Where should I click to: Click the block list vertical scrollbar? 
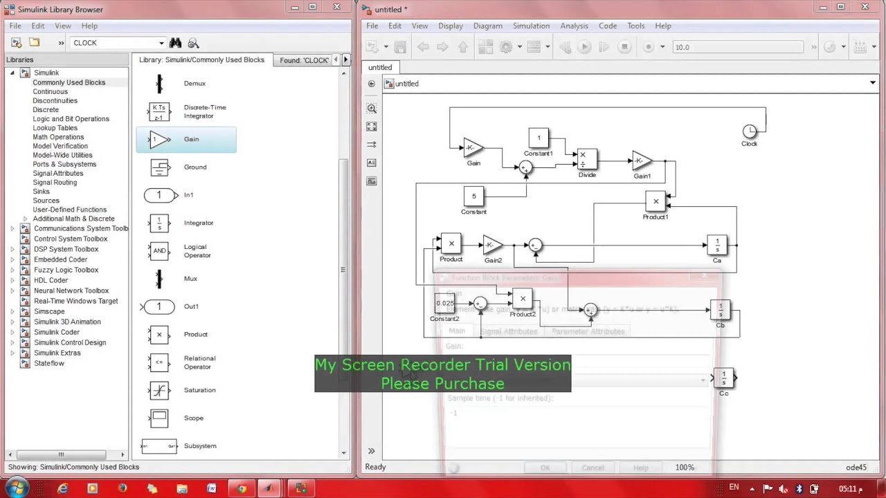click(343, 270)
